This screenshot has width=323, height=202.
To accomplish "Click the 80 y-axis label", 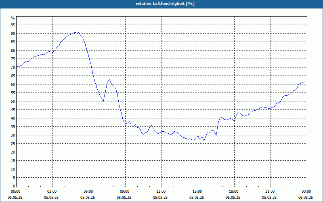I will pos(13,50).
